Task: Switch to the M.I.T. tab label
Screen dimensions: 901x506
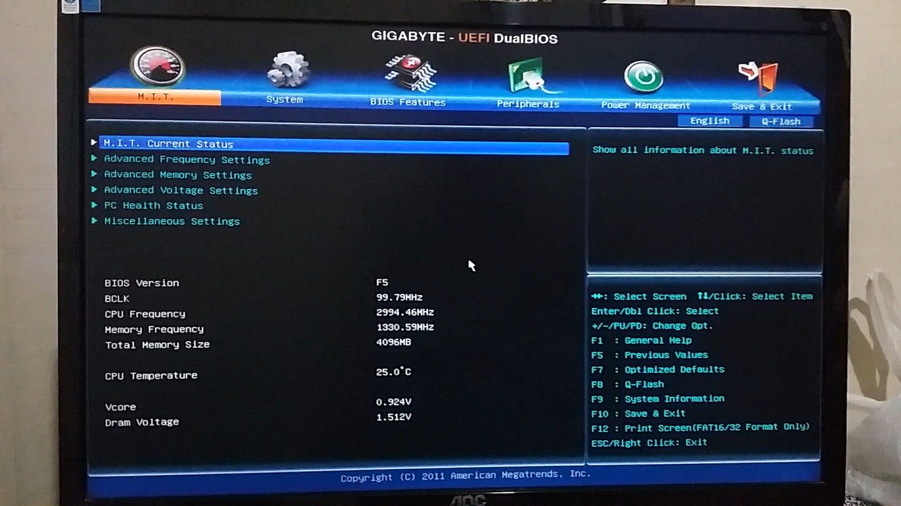Action: (156, 97)
